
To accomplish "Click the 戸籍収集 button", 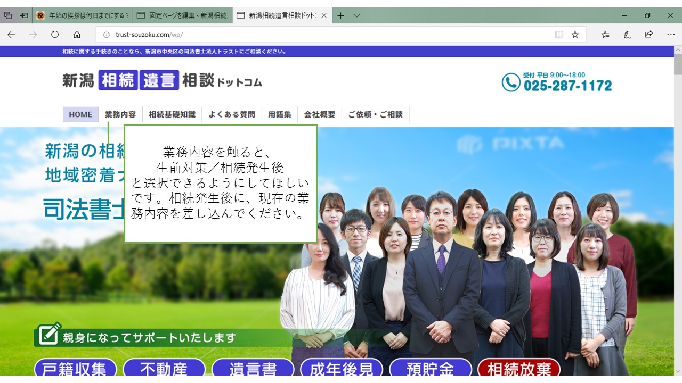I will [x=75, y=369].
